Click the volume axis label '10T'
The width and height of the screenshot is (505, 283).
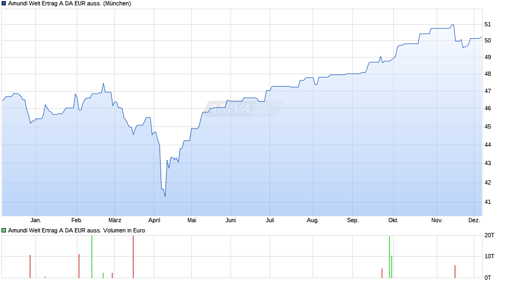[489, 256]
